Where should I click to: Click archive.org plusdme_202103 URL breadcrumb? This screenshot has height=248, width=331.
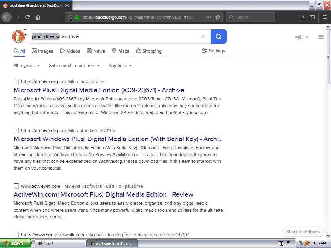[68, 130]
